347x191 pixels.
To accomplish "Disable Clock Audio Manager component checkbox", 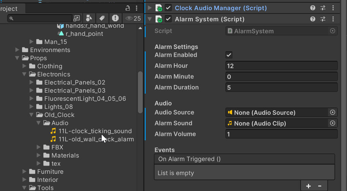I will coord(168,8).
